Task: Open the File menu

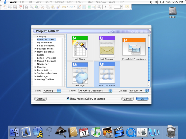Action: coord(22,2)
